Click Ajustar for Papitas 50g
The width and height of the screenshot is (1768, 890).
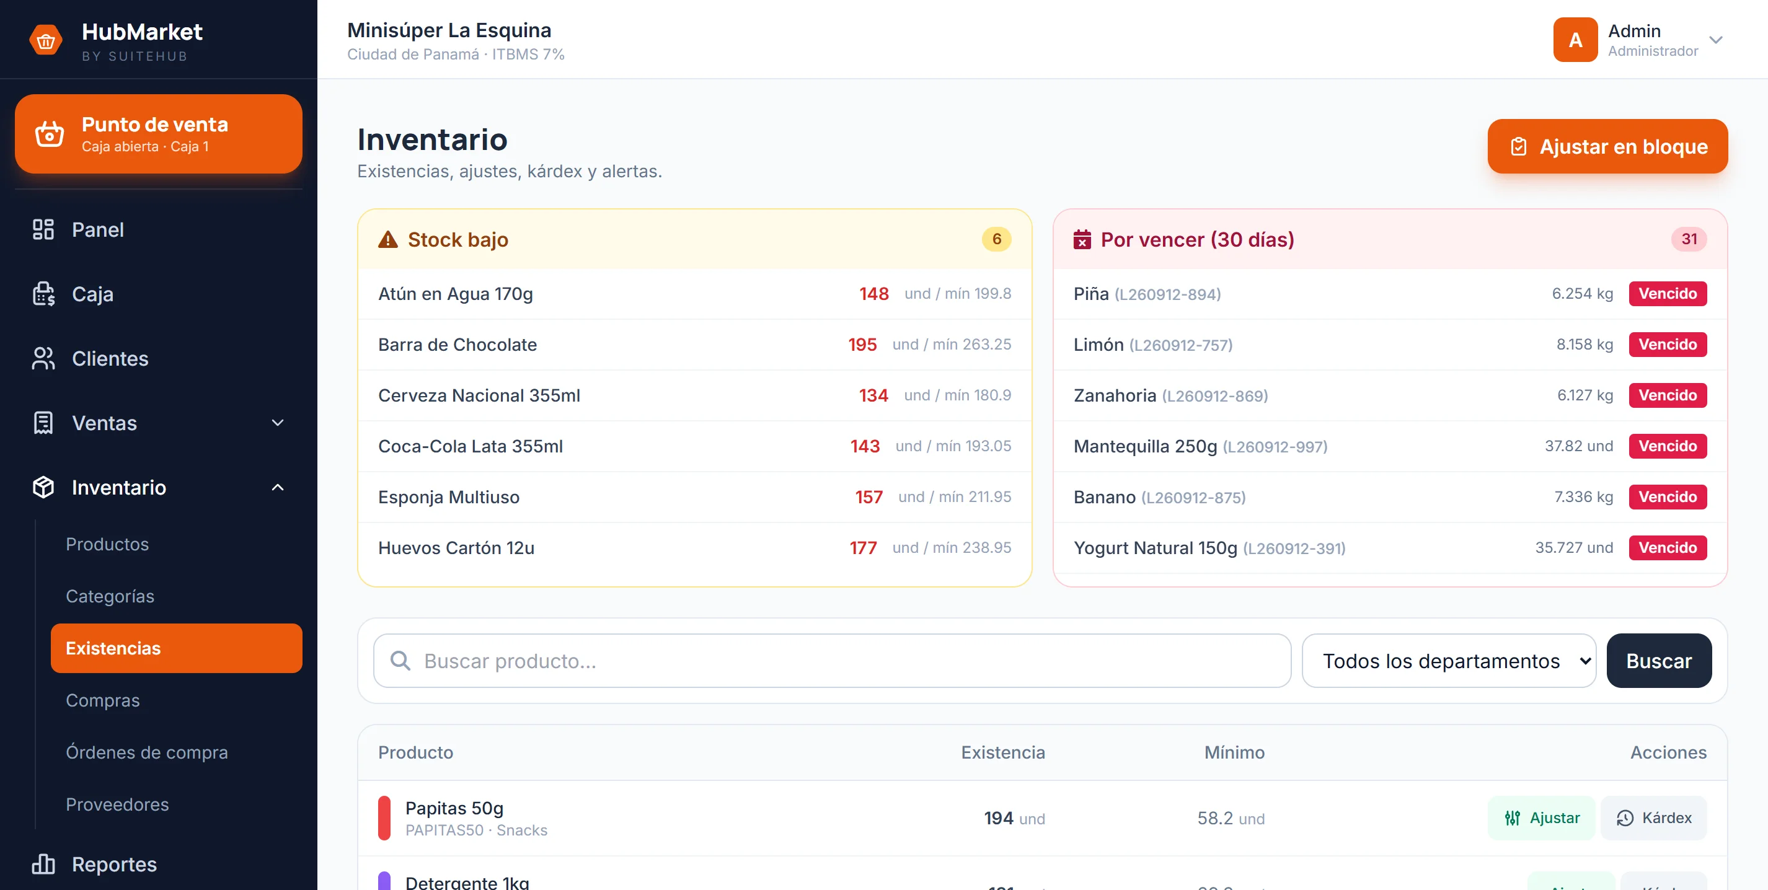(1542, 818)
